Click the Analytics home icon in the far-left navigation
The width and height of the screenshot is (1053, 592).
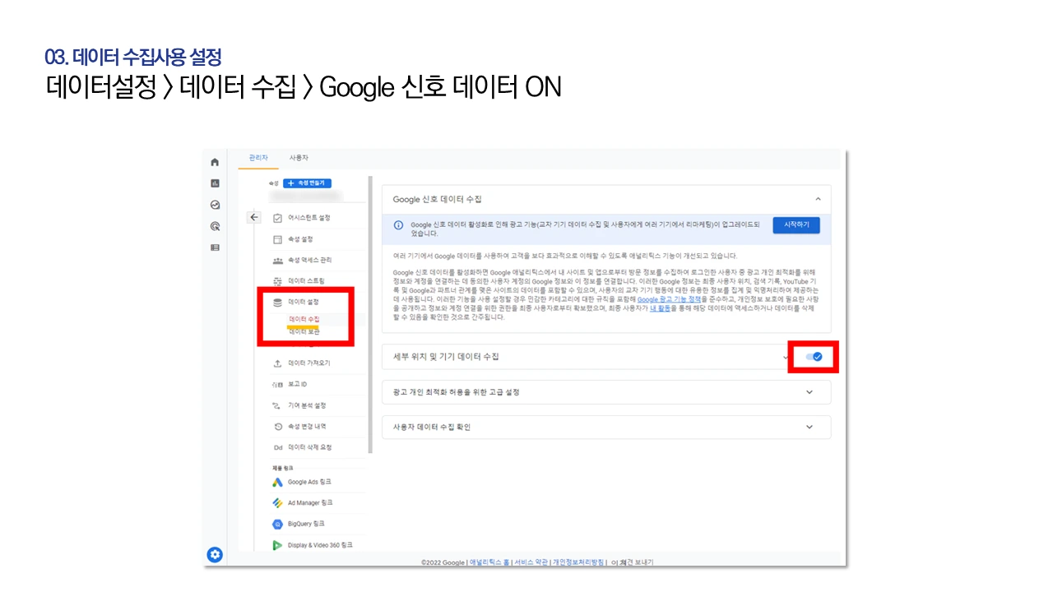coord(214,162)
